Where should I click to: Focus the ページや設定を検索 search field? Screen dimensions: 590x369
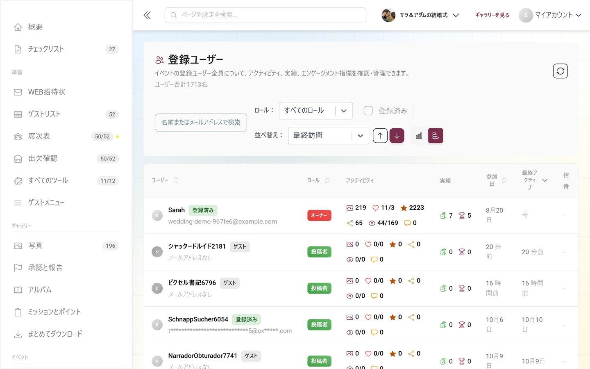[265, 15]
